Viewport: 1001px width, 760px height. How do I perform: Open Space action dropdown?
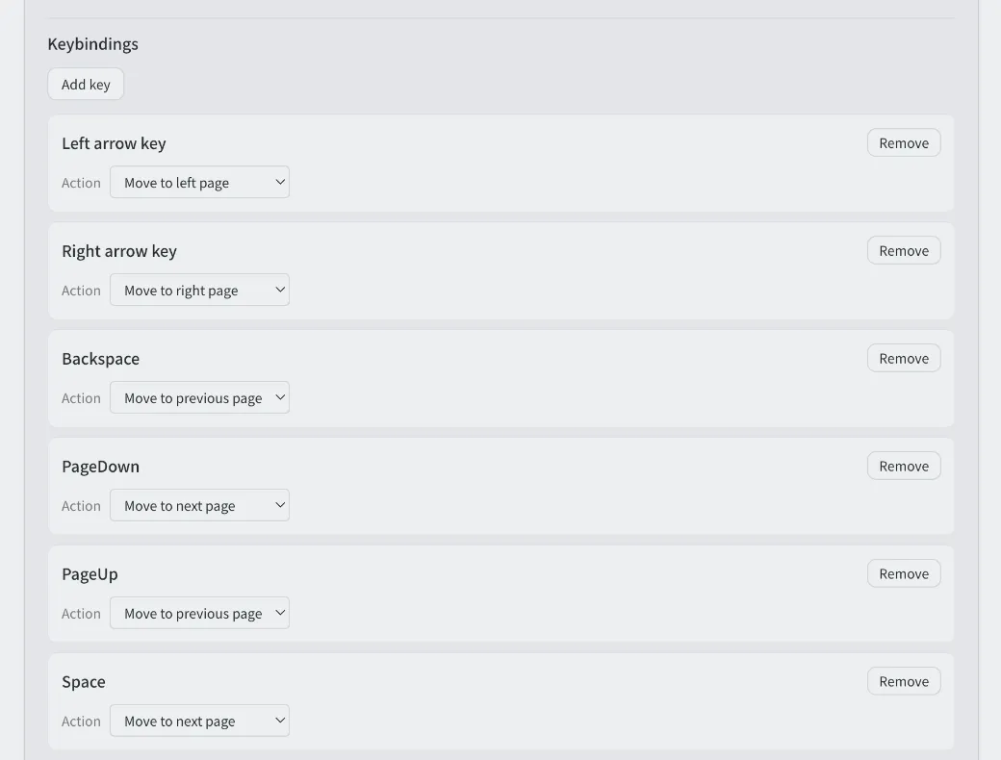(199, 722)
